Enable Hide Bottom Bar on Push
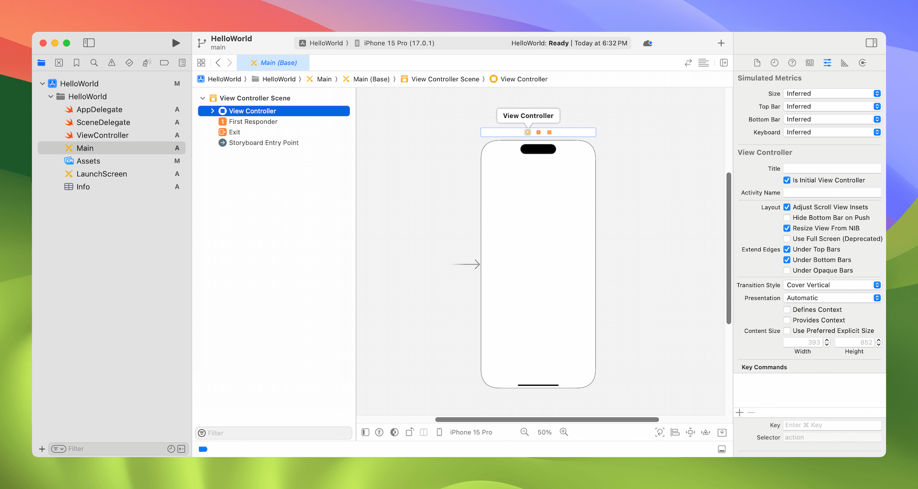Viewport: 918px width, 489px height. point(787,218)
